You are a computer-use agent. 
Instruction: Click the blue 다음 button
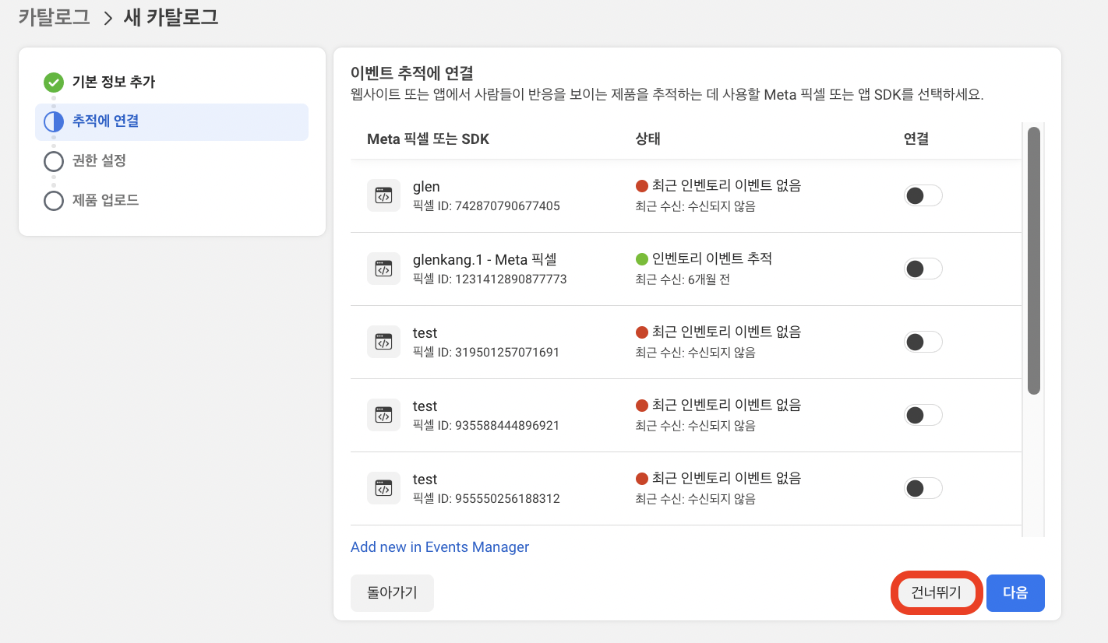[1015, 592]
